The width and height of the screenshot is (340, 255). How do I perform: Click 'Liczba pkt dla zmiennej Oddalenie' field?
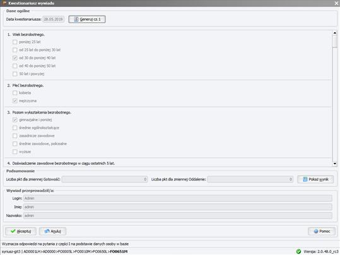250,179
